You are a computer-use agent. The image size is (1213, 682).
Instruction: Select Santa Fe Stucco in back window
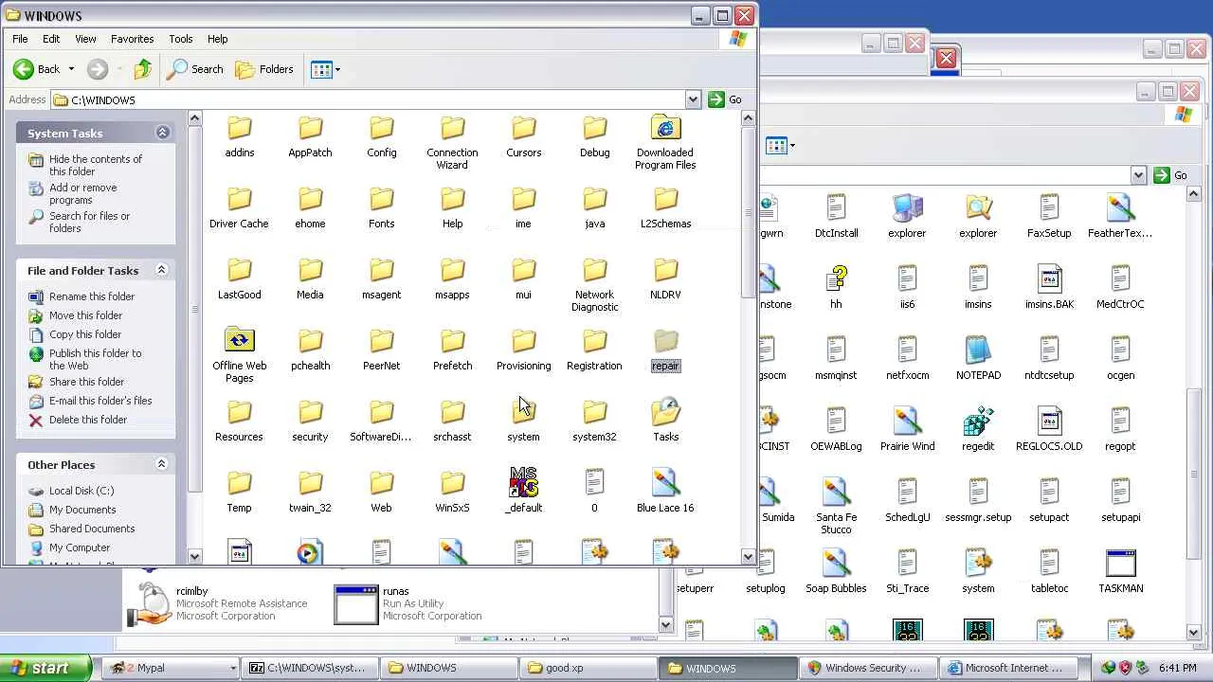pos(836,494)
